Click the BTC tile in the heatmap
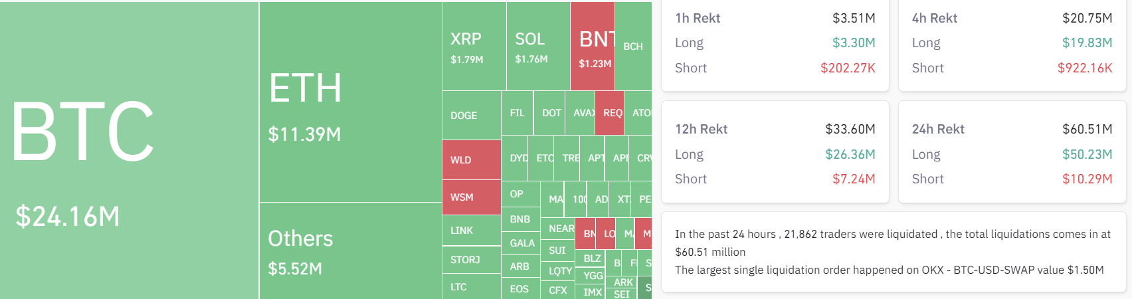 tap(129, 150)
